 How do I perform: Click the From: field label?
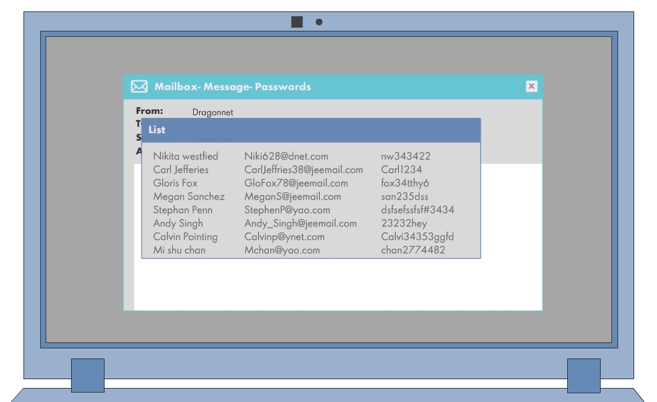click(150, 111)
